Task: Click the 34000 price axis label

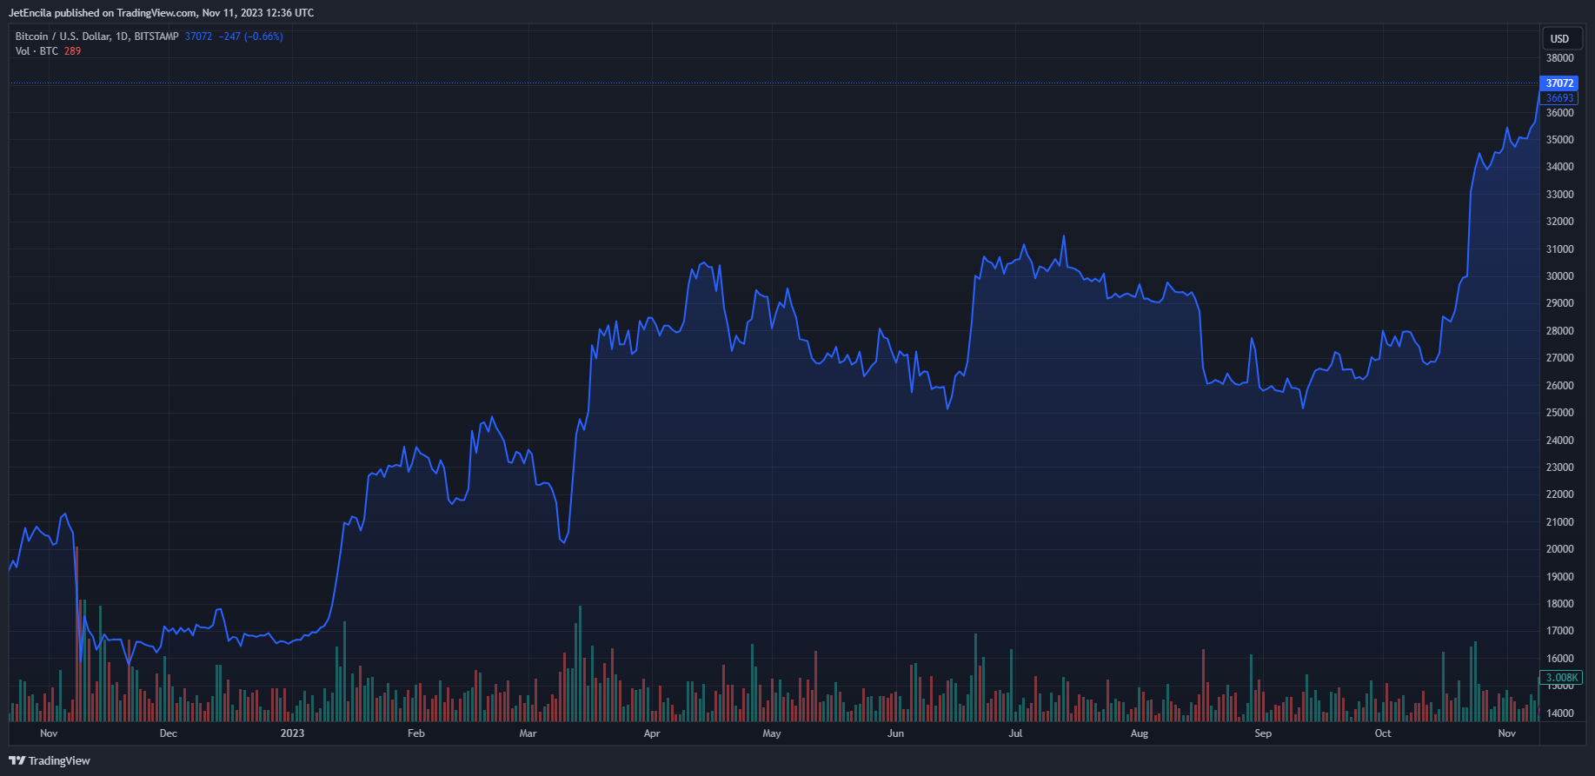Action: (1559, 167)
